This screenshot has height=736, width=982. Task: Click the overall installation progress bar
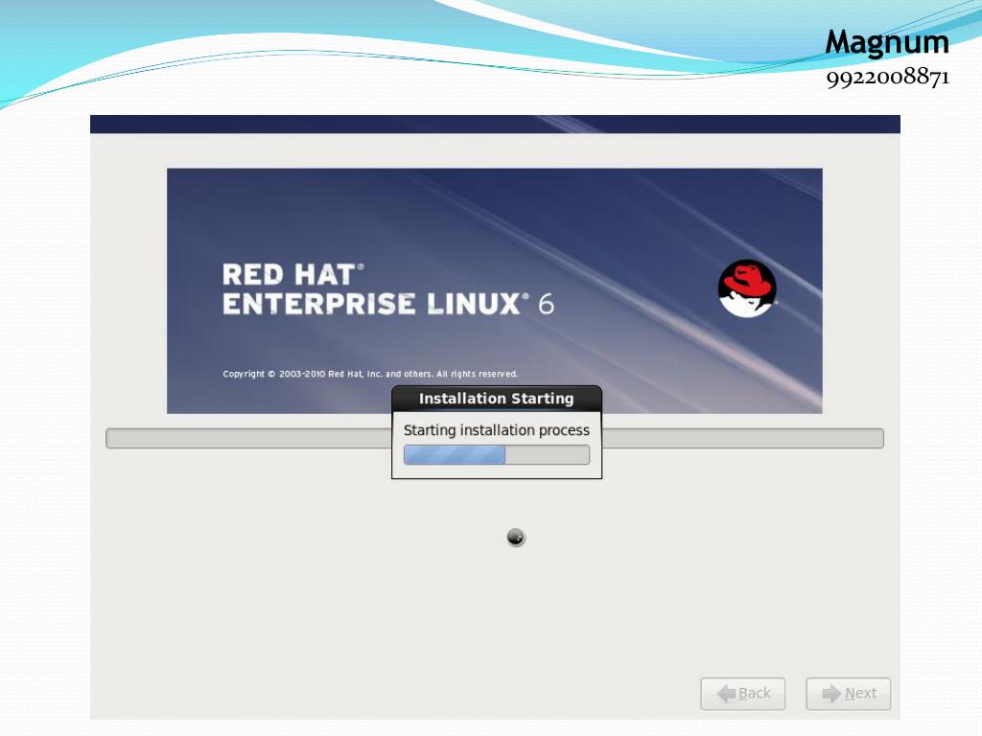[x=495, y=438]
